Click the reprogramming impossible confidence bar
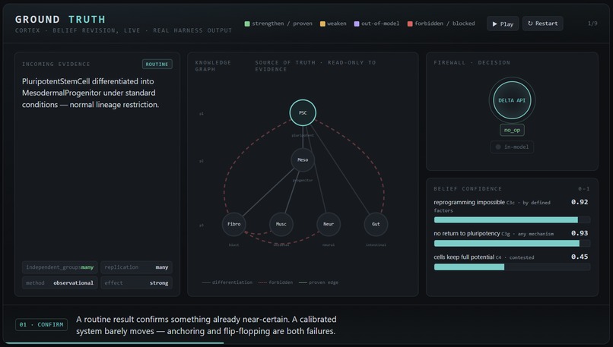Image resolution: width=613 pixels, height=347 pixels. click(x=512, y=219)
